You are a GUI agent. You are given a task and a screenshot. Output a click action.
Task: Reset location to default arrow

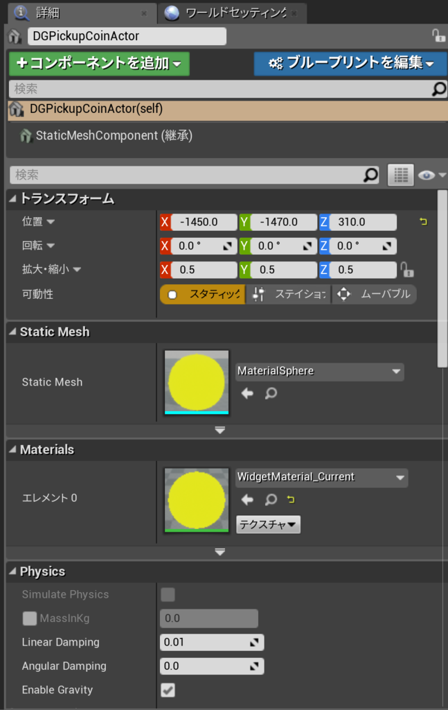click(423, 221)
